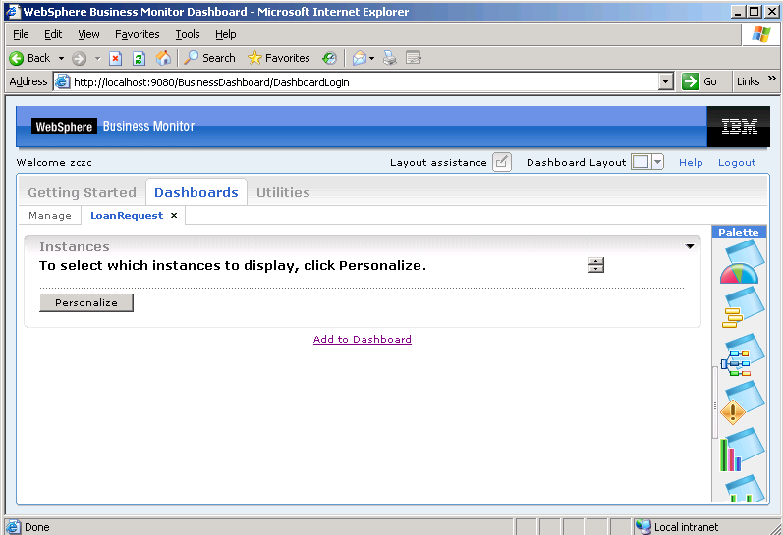The image size is (783, 535).
Task: Click the Palette panel header
Action: pos(739,232)
